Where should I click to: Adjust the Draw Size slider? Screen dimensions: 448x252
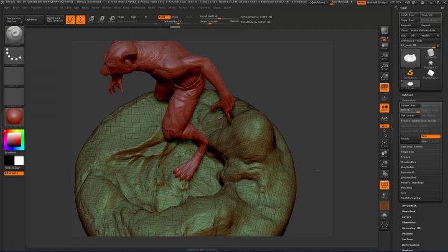pyautogui.click(x=219, y=21)
